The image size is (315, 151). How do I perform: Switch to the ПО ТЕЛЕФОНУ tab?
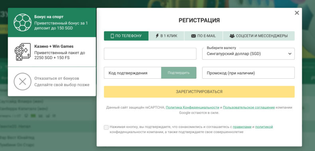[126, 36]
